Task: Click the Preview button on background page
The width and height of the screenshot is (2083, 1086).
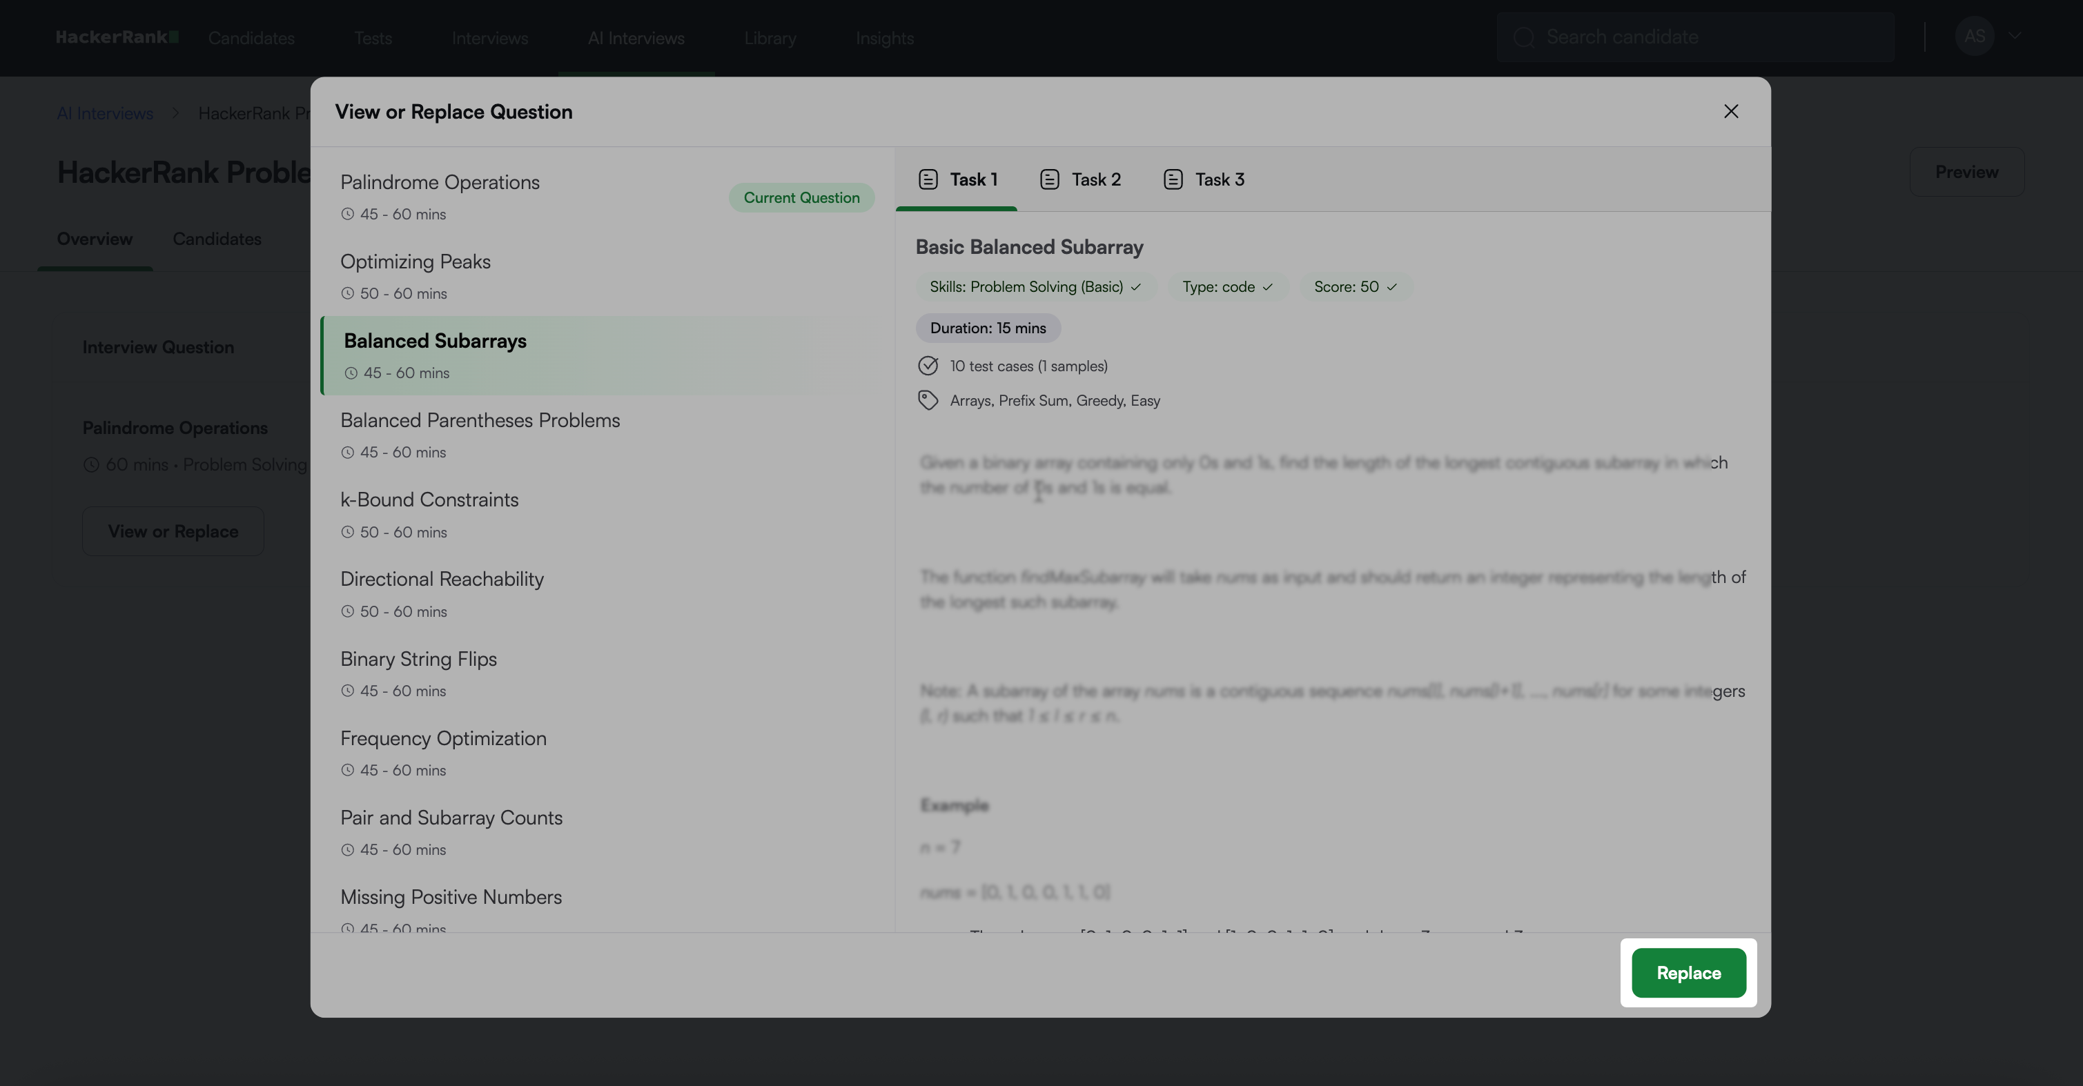Action: point(1966,172)
